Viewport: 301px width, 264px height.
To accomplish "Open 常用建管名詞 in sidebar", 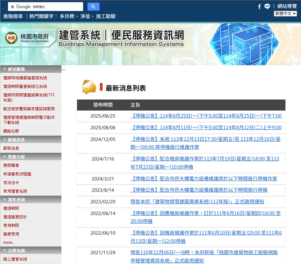I will coord(15,191).
